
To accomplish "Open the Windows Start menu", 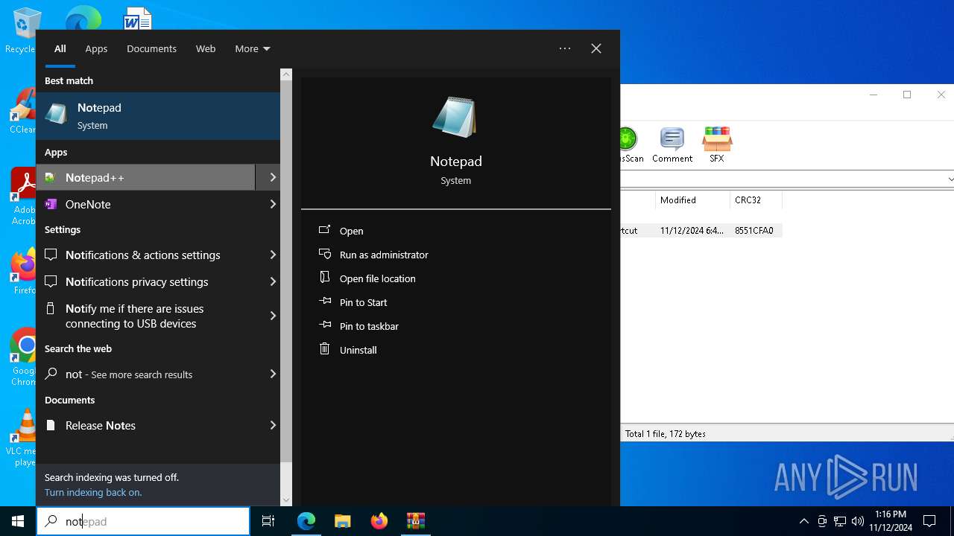I will [18, 521].
